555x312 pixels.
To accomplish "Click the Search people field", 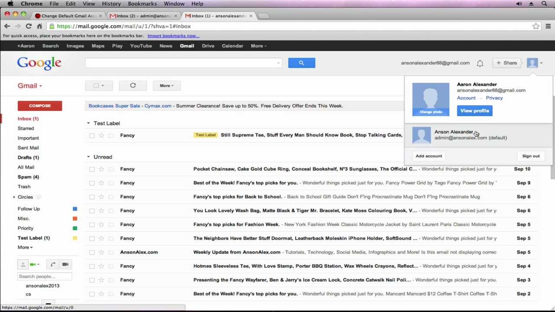I will [44, 276].
